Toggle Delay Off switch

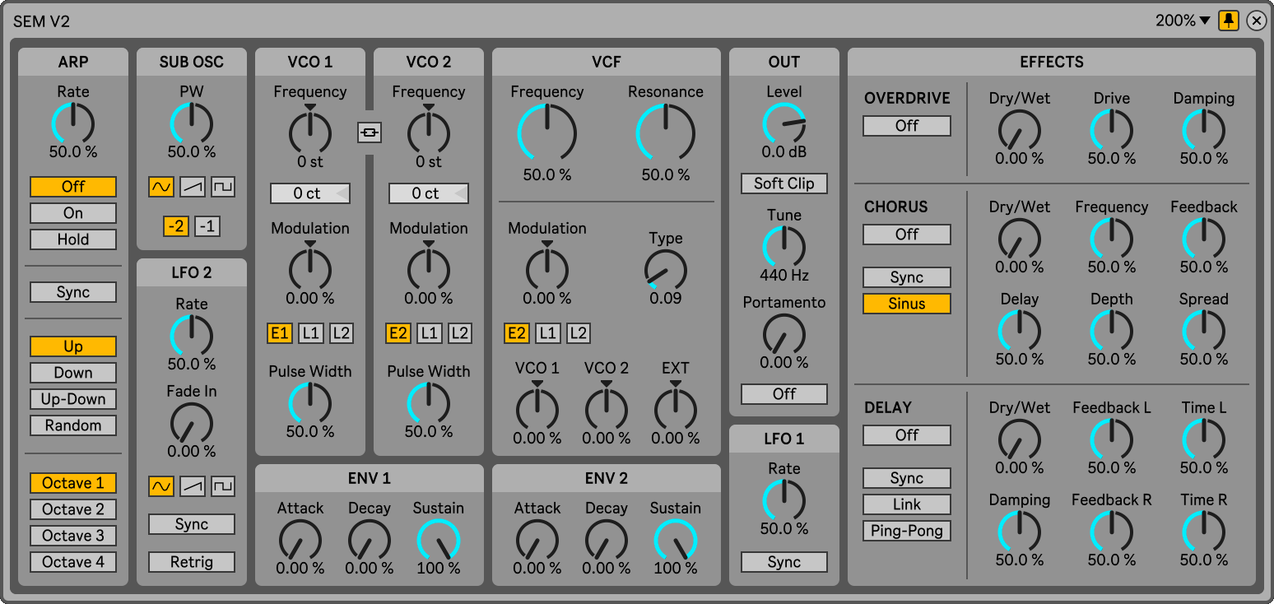[x=907, y=435]
